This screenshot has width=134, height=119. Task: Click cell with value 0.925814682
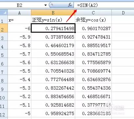(53, 105)
